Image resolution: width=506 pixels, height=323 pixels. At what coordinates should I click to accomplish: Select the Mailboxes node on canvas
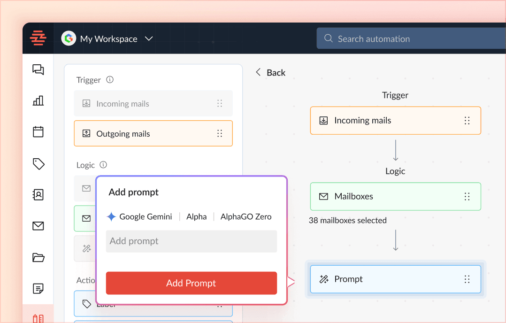396,197
